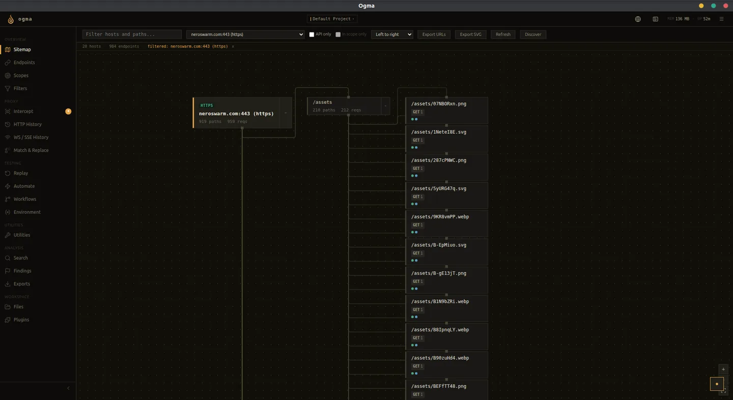Open the Findings page
733x400 pixels.
(x=38, y=271)
